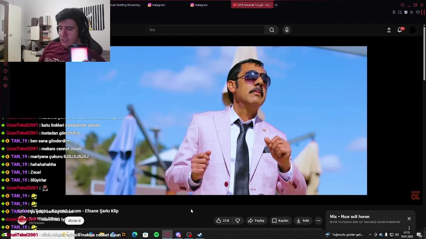Open the account avatar menu
This screenshot has height=239, width=426.
click(412, 30)
